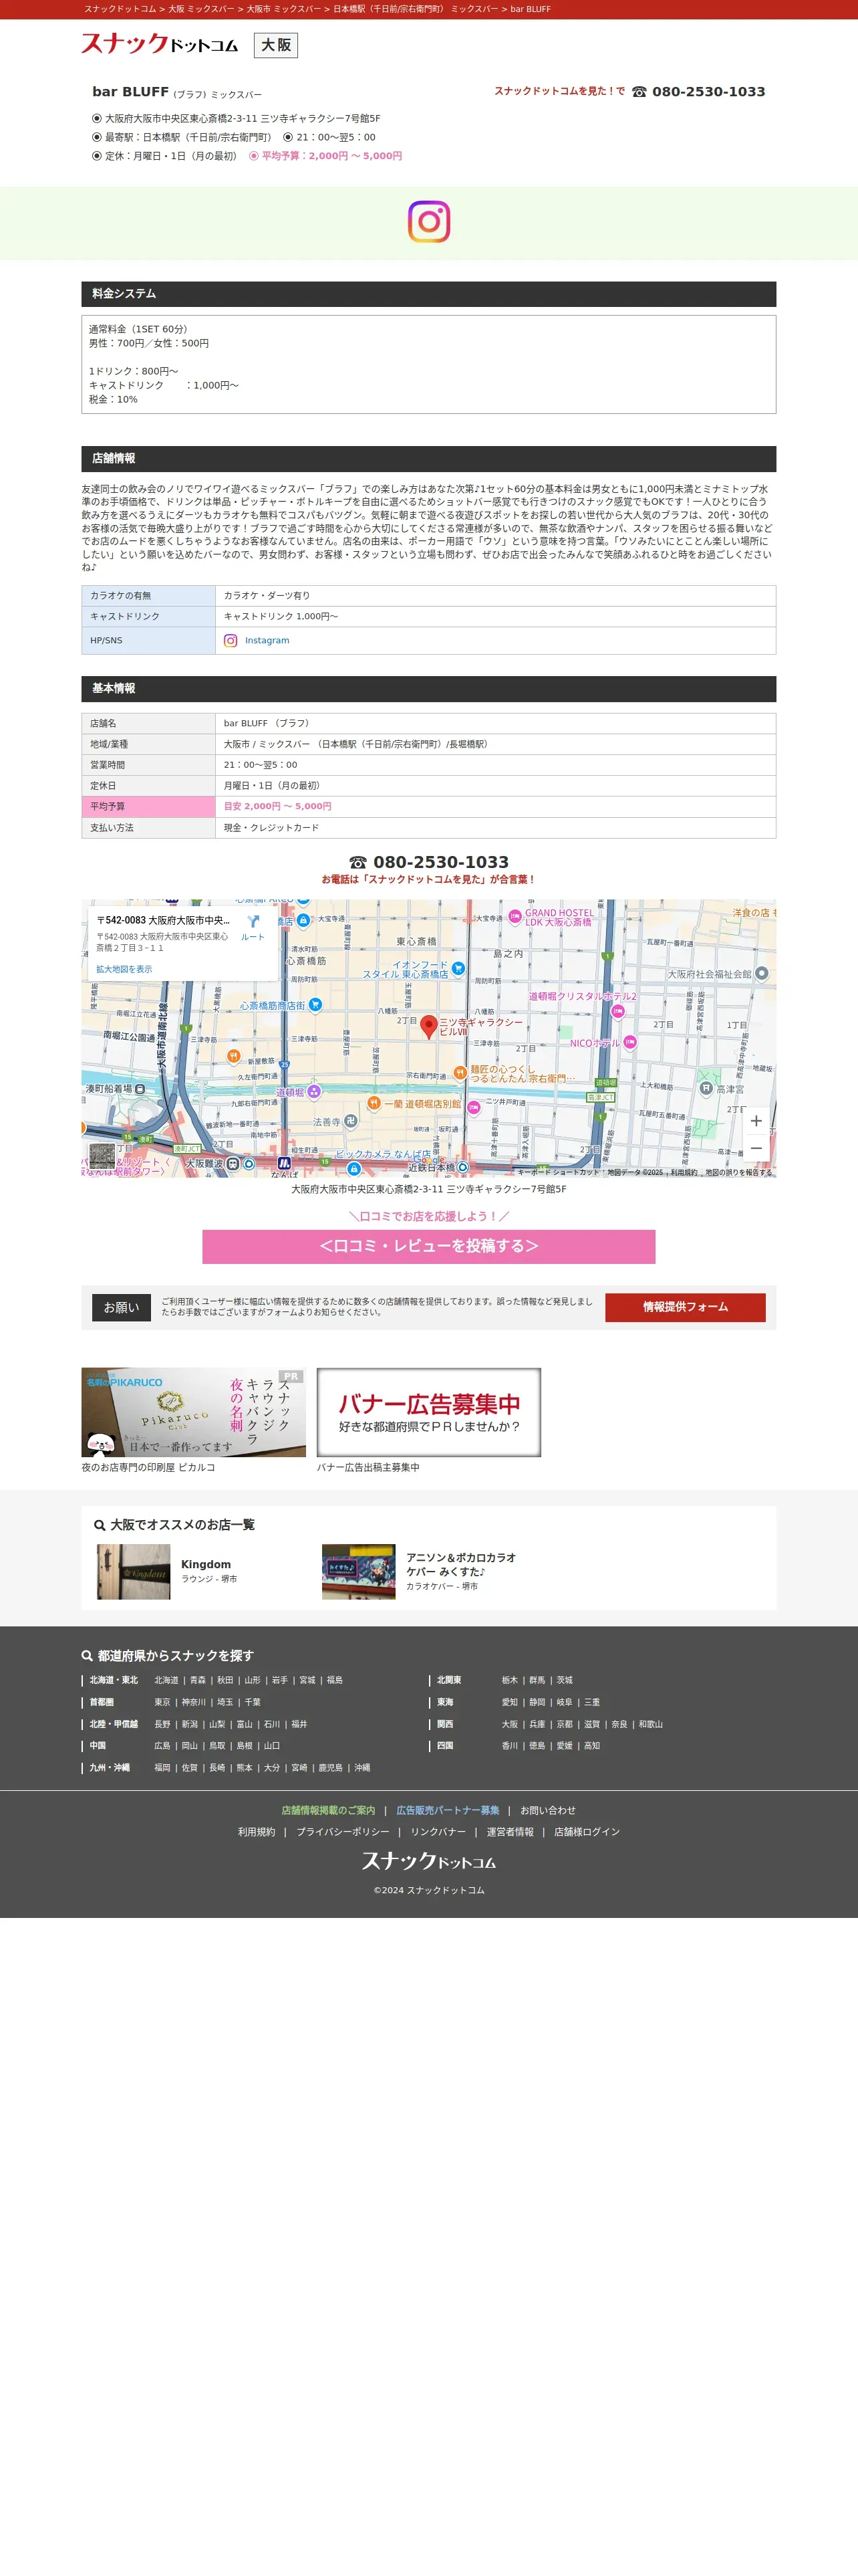Click 地図の誤りを報告する link on map
Screen dimensions: 858x2576
[738, 1173]
